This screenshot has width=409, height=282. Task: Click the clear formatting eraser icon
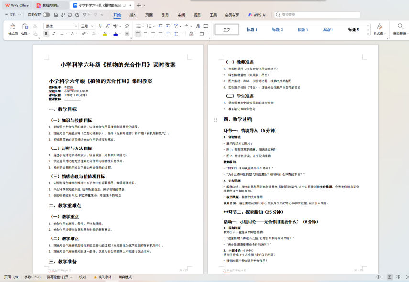click(127, 26)
